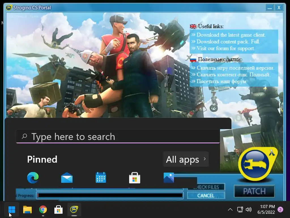Click the PATCH button

point(254,191)
